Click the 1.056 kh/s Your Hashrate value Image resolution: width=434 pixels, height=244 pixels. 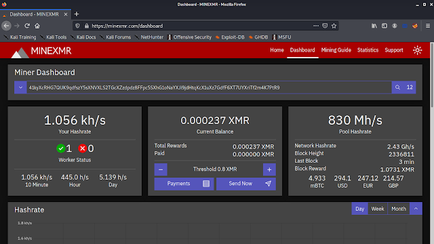[x=75, y=121]
